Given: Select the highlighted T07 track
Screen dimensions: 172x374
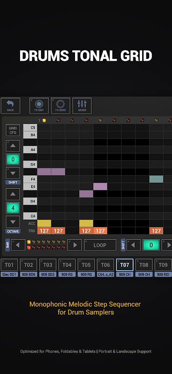Looking at the screenshot, I should click(x=124, y=265).
